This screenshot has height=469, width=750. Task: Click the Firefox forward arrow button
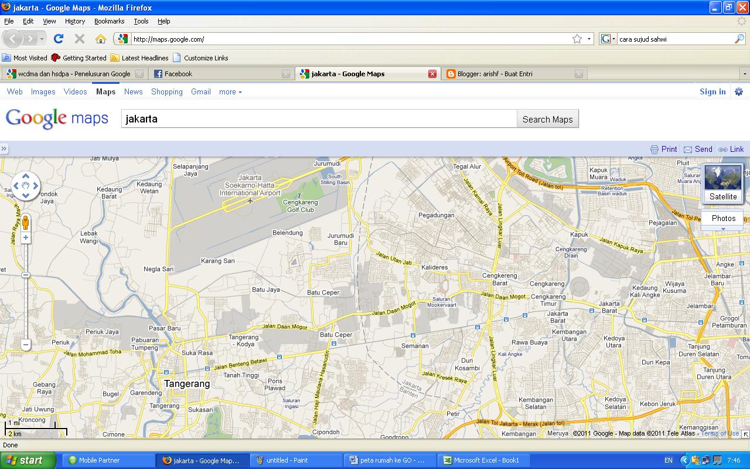(x=30, y=39)
